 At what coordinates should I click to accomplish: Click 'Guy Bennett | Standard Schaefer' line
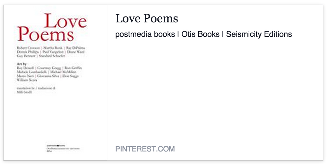point(41,56)
